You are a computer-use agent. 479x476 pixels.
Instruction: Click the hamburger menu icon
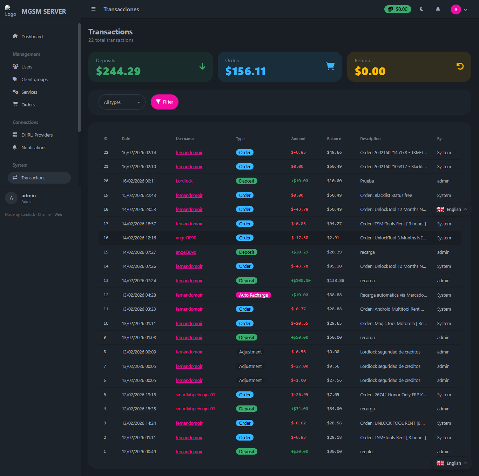coord(93,9)
